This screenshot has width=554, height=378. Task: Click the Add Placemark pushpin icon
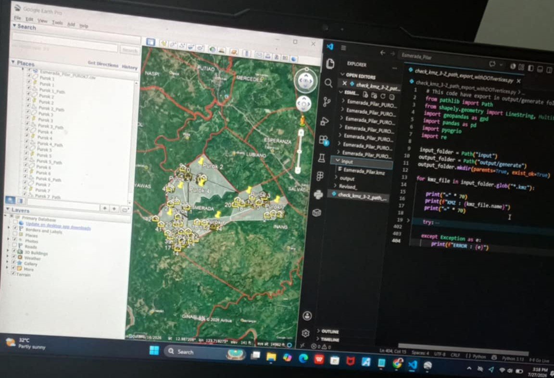164,43
